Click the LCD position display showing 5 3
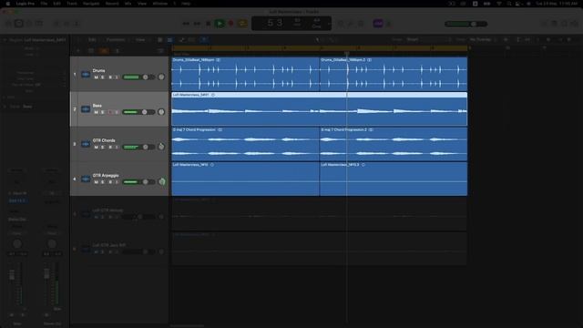Screen dimensions: 583x328 275,23
